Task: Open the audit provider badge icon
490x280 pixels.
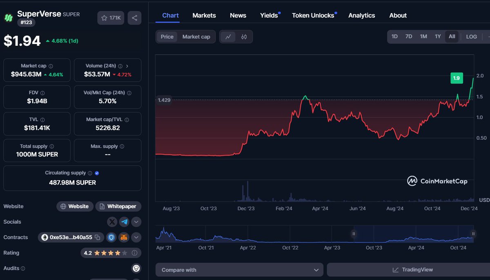Action: point(136,269)
